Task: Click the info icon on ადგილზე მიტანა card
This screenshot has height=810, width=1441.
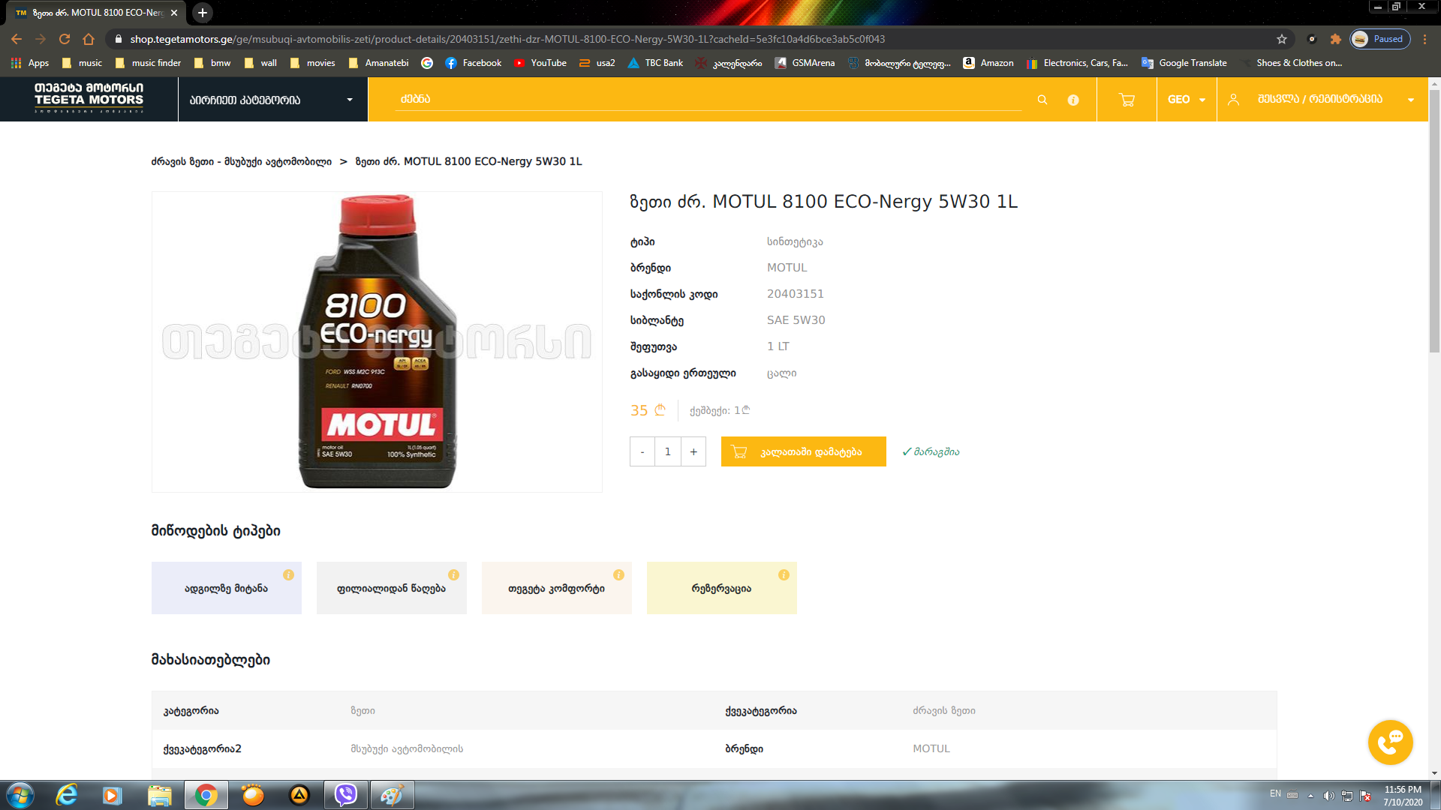Action: 288,574
